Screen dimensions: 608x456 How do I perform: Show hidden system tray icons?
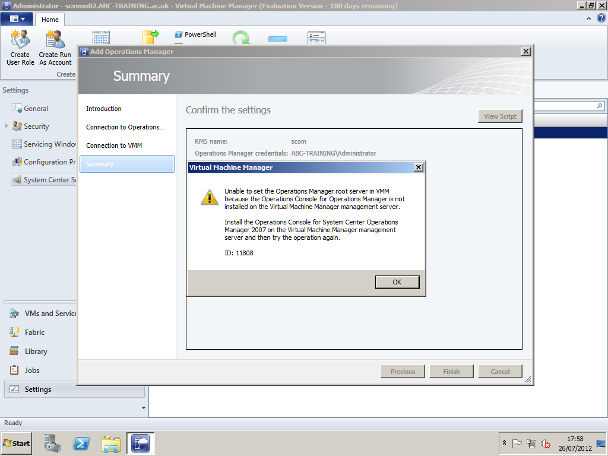point(504,443)
